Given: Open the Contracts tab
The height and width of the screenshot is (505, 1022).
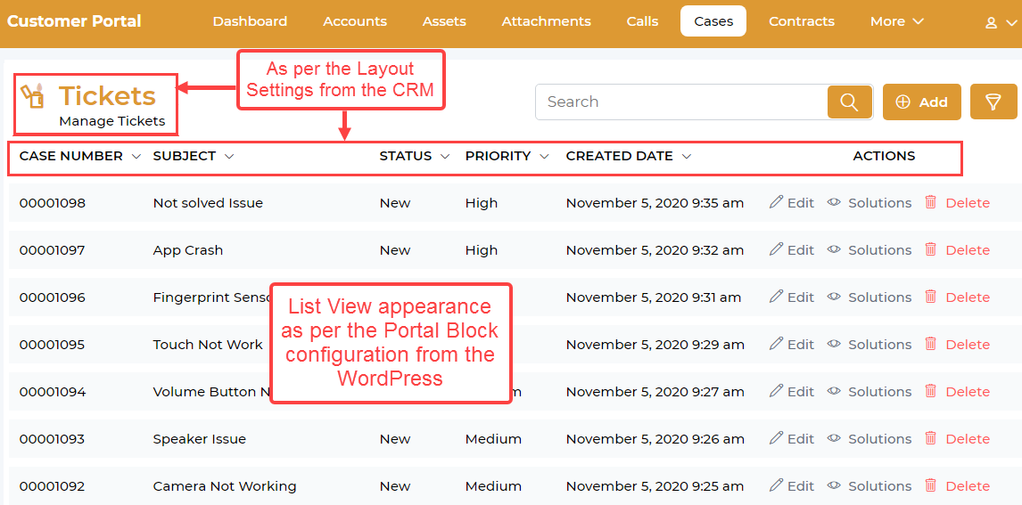Looking at the screenshot, I should pos(801,21).
